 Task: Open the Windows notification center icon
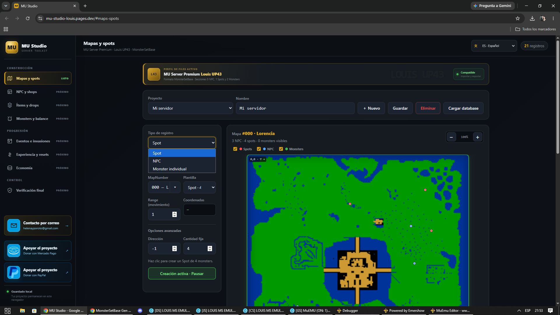(550, 311)
